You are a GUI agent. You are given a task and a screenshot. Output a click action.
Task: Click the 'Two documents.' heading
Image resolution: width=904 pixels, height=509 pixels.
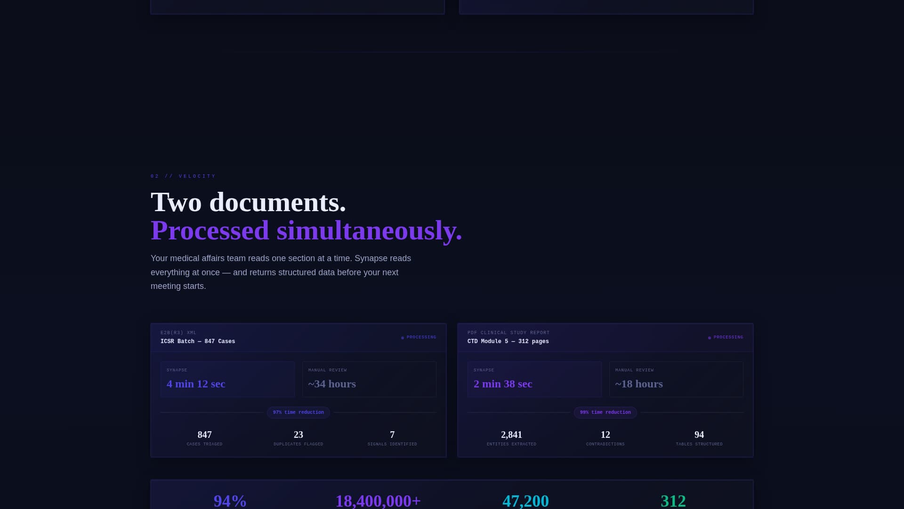tap(248, 202)
